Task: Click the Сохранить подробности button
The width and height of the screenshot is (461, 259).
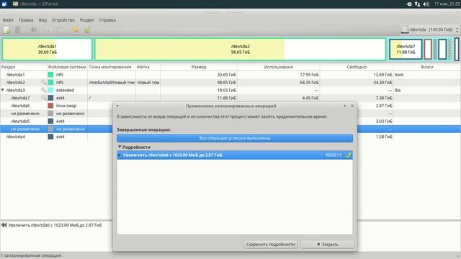Action: pos(271,245)
